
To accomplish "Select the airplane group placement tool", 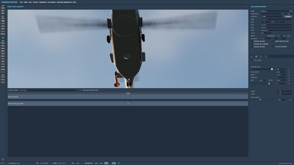I will click(3, 43).
